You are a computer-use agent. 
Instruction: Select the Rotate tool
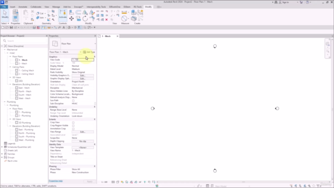[x=85, y=19]
